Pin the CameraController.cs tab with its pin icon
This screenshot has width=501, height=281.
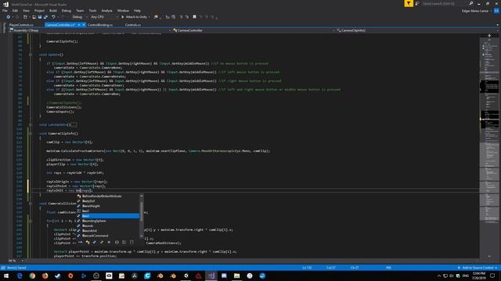(79, 25)
